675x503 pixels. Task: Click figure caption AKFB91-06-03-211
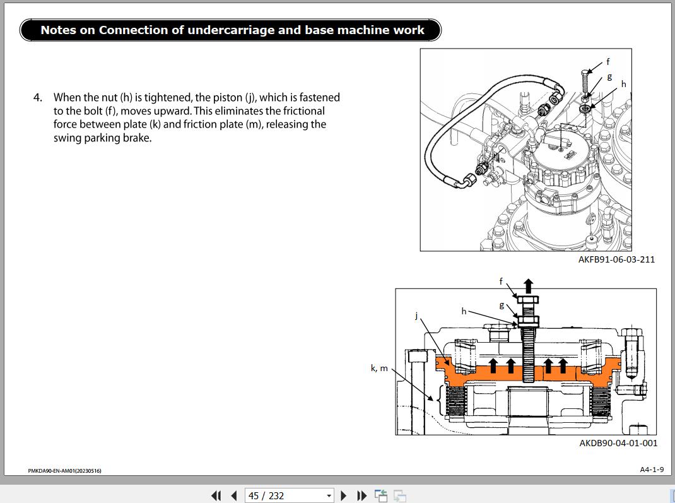tap(616, 259)
